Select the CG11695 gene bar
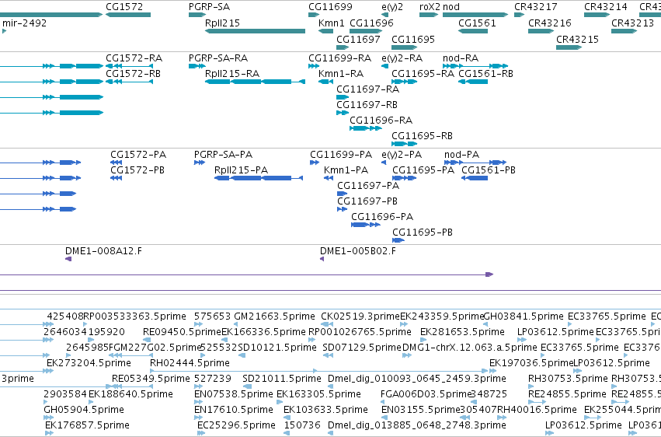661x437 pixels. tap(404, 47)
